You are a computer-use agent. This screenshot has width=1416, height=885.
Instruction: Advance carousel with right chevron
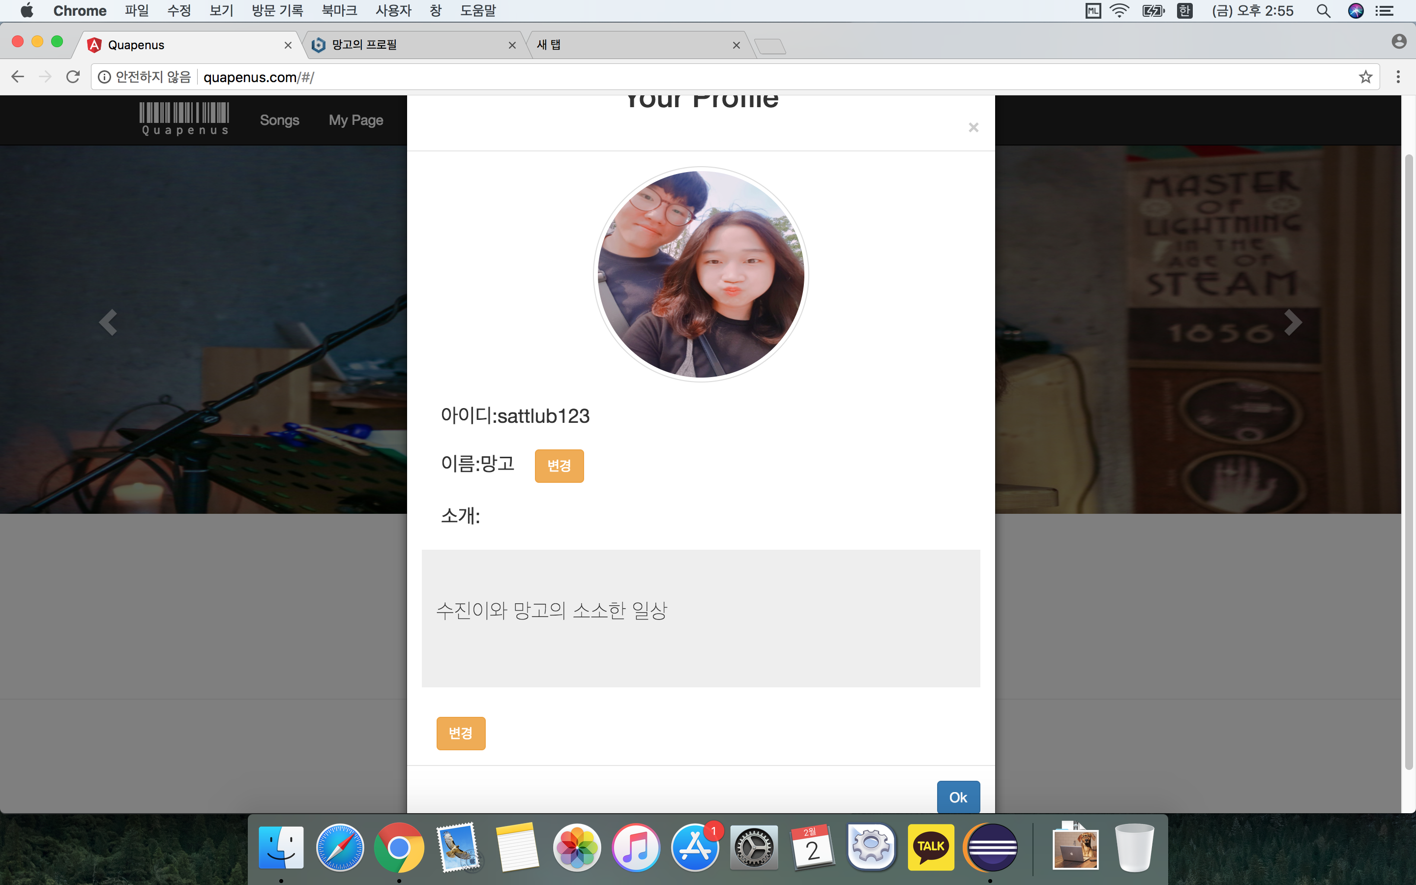pos(1293,322)
